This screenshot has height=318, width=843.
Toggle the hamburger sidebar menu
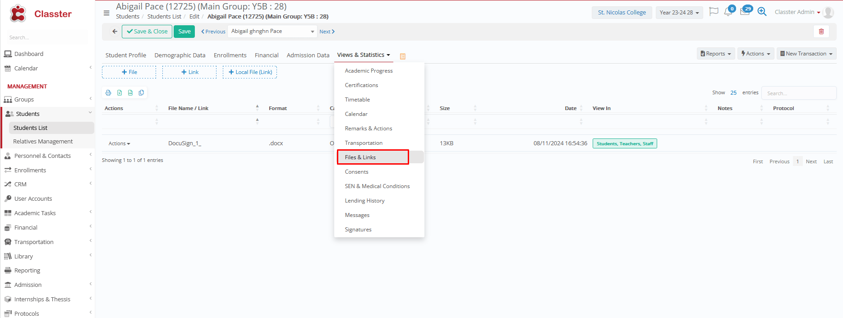[x=106, y=13]
